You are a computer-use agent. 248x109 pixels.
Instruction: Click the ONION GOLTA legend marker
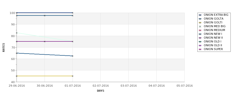point(200,19)
